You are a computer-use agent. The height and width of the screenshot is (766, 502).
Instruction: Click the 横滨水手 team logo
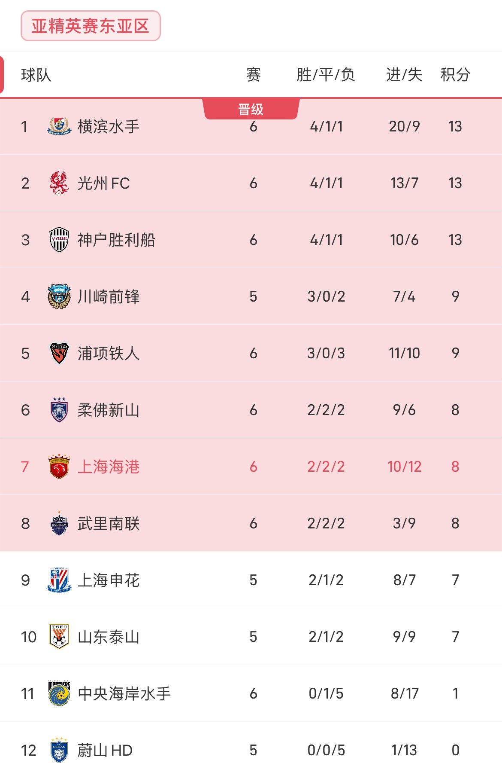click(x=59, y=126)
